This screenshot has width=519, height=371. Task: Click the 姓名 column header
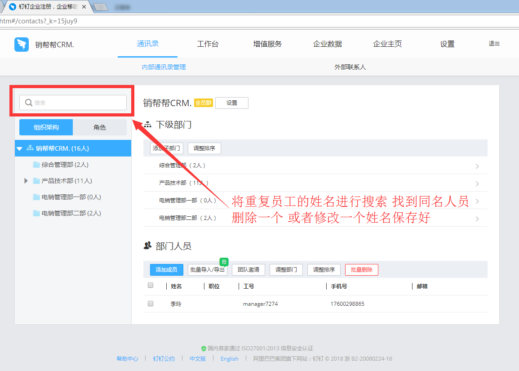point(176,286)
